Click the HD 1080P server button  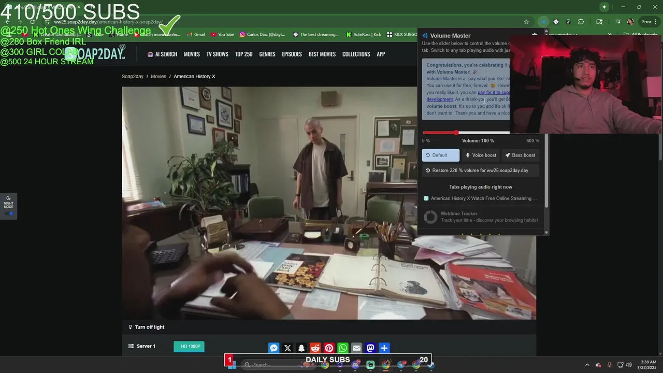[x=189, y=346]
